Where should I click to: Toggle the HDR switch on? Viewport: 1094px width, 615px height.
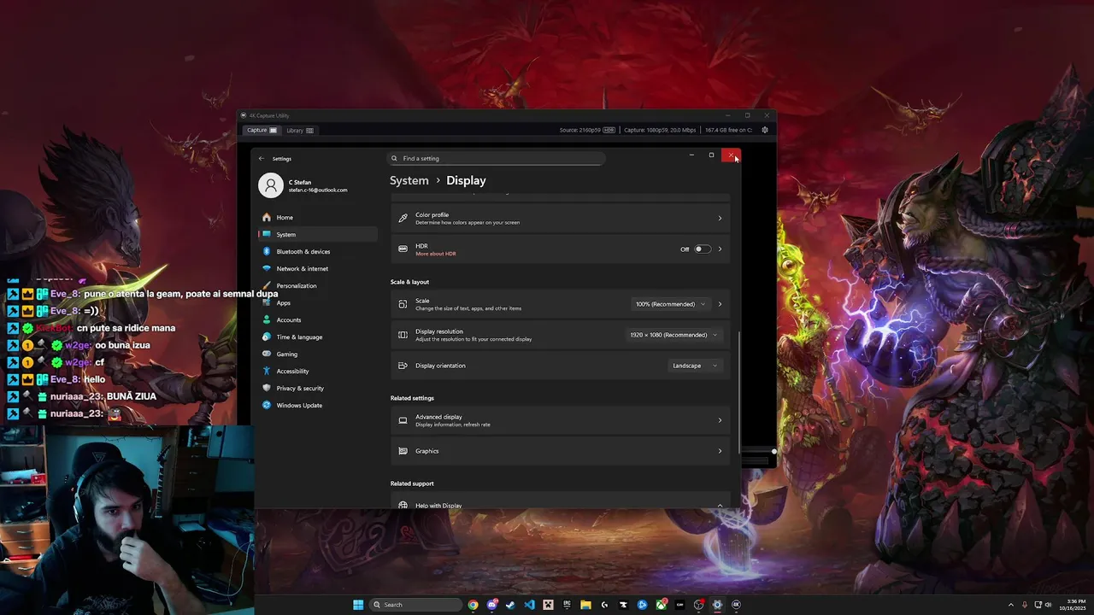pos(703,249)
